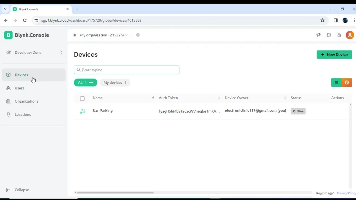Click the electroniclinic117@gmail.com owner cell
This screenshot has height=200, width=356.
255,111
